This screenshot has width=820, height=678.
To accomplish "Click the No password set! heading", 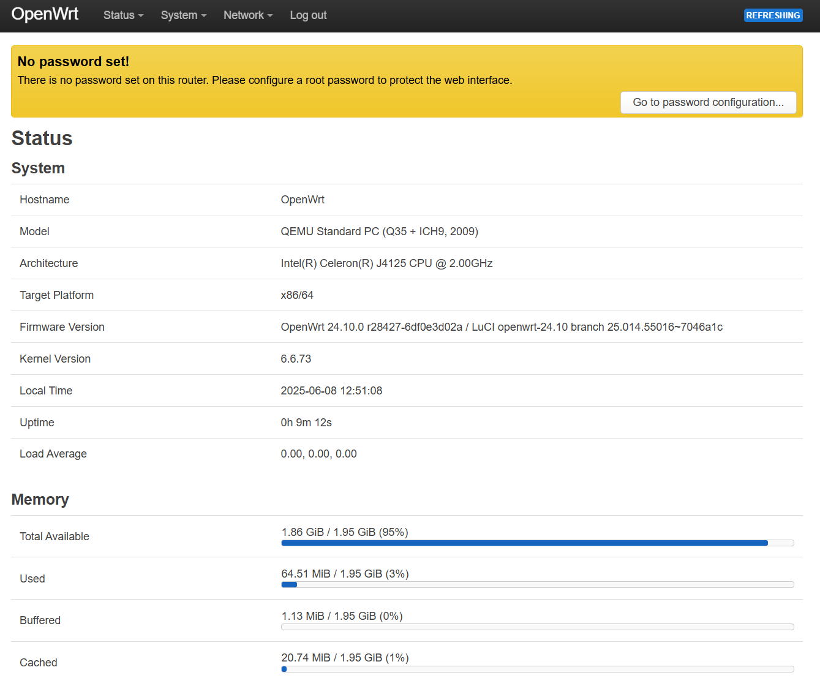I will point(73,61).
